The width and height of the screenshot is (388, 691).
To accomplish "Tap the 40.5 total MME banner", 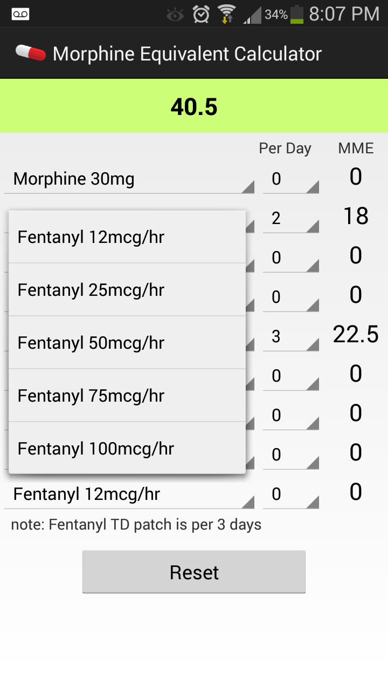I will coord(194,106).
